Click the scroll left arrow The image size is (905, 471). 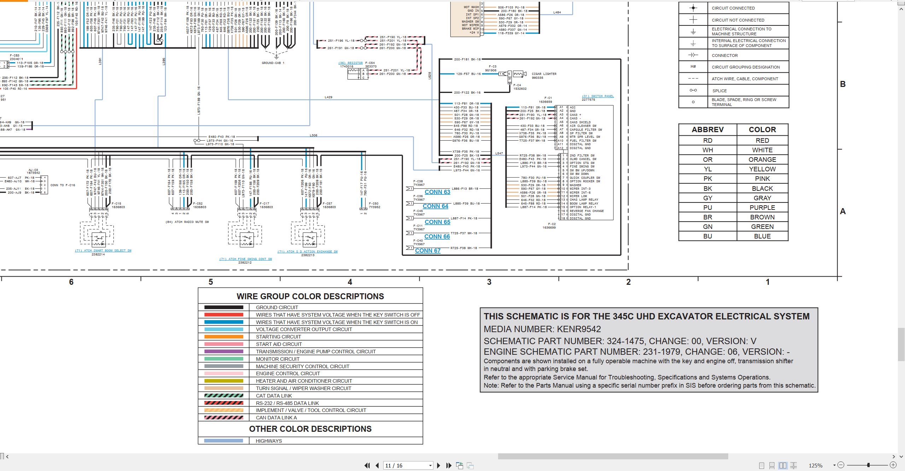pyautogui.click(x=7, y=457)
